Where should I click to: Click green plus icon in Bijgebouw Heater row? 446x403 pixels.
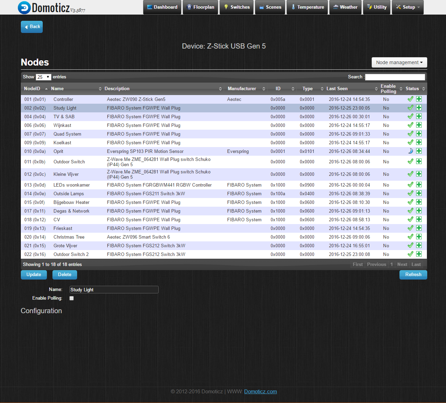coord(419,202)
